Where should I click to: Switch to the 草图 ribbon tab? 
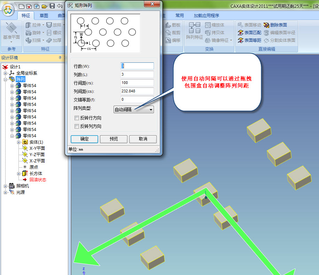point(44,16)
